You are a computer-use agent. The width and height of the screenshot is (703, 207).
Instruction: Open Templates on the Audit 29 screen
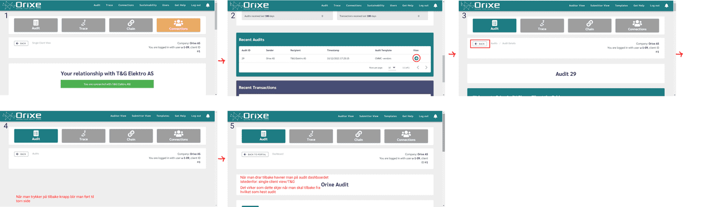pyautogui.click(x=621, y=6)
